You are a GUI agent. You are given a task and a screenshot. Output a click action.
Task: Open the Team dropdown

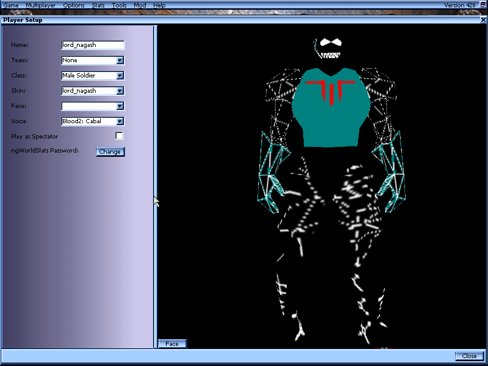click(x=120, y=60)
